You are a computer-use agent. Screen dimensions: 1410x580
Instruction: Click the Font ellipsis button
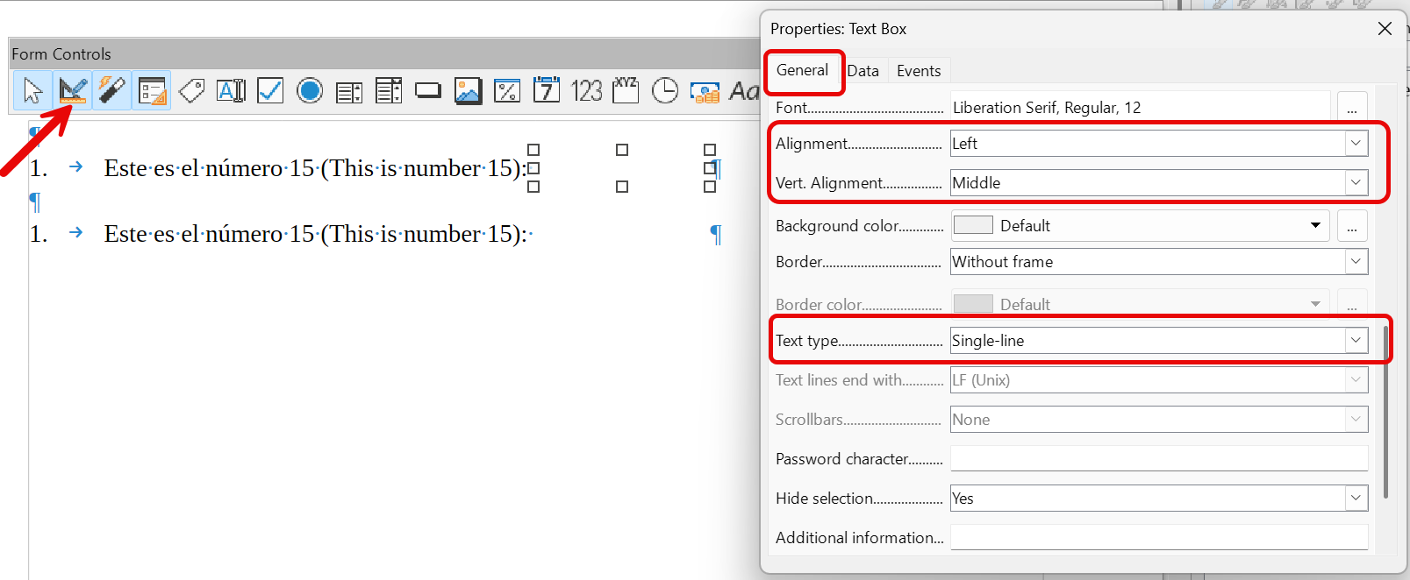(x=1351, y=108)
